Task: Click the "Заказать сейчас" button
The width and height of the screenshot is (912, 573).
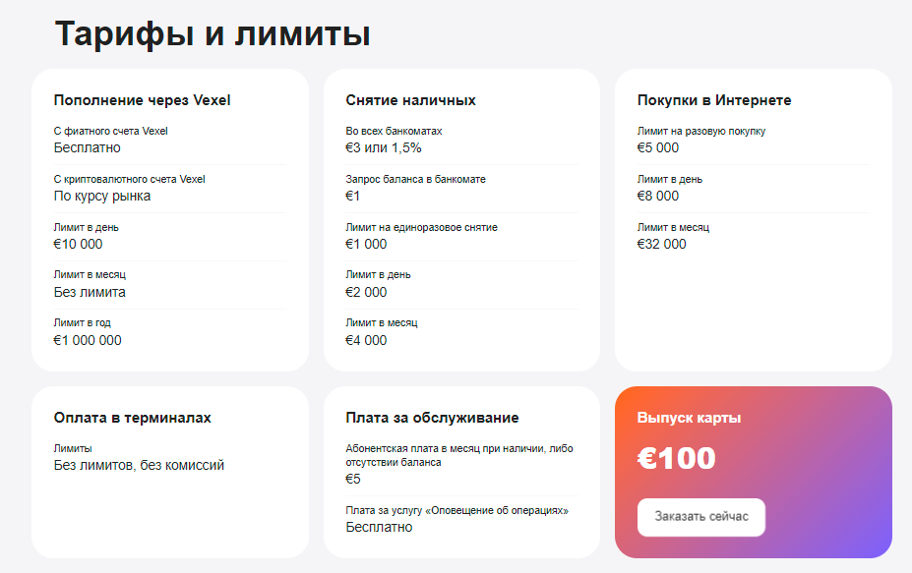Action: point(700,517)
